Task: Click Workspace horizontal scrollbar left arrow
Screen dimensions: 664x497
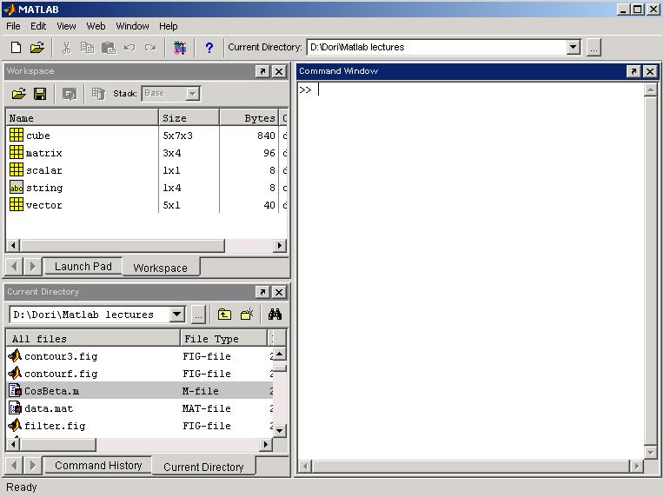Action: [13, 246]
